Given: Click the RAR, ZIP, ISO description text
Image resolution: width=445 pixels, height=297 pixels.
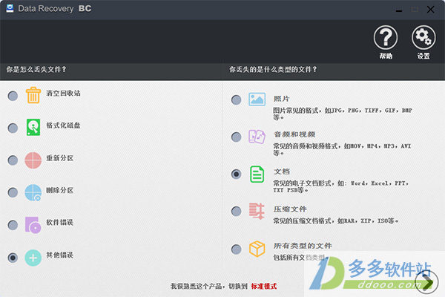Looking at the screenshot, I should pos(336,221).
